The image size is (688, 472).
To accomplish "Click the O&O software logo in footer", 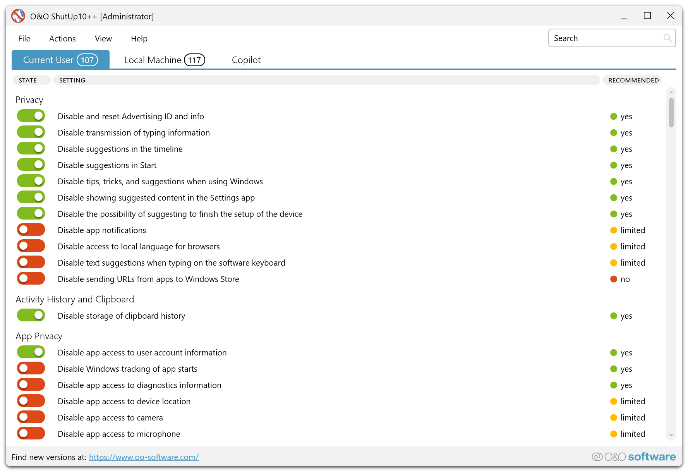I will click(x=634, y=457).
